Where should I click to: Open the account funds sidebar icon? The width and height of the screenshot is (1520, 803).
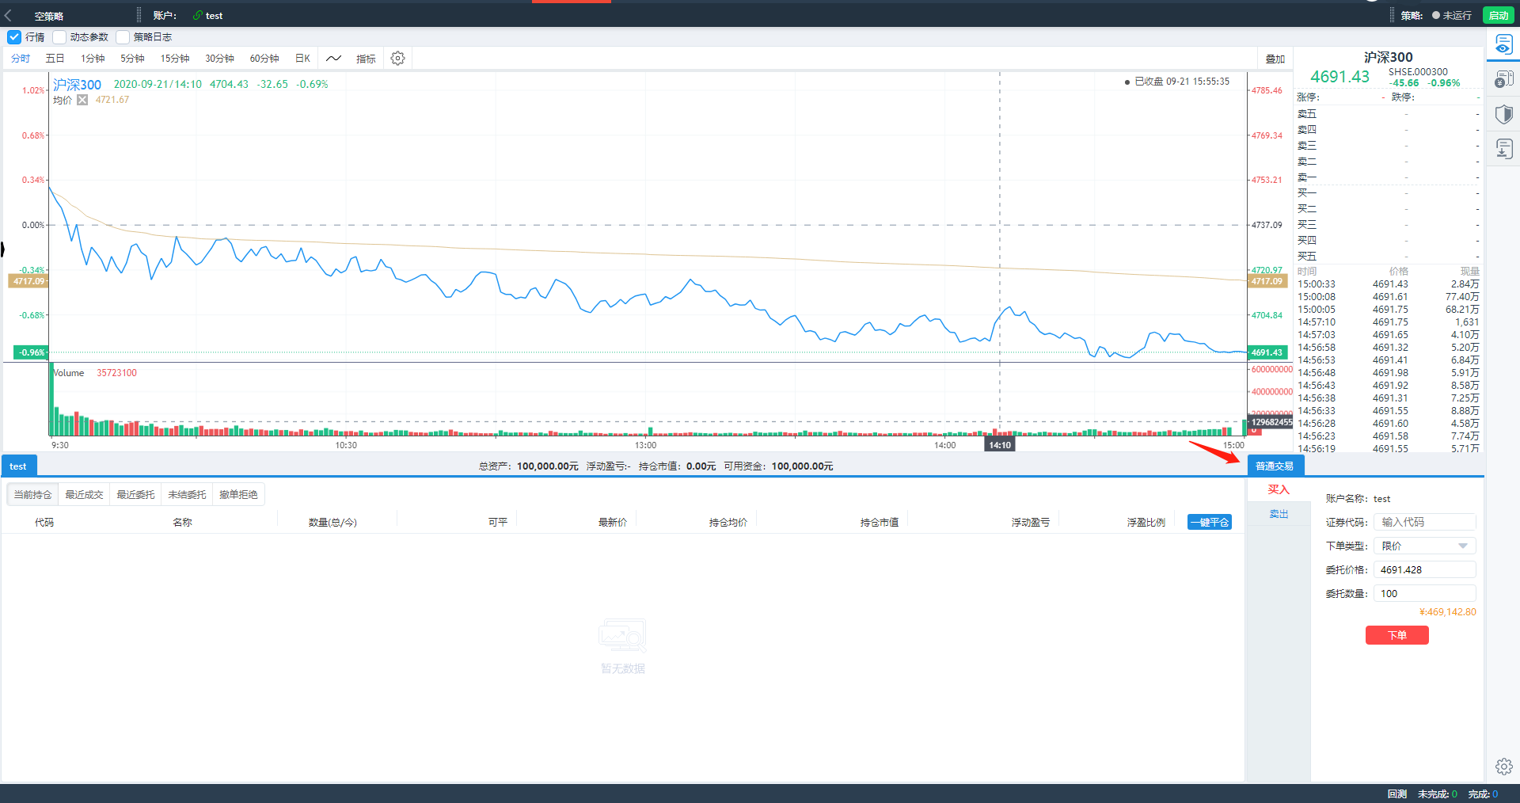[x=1503, y=79]
